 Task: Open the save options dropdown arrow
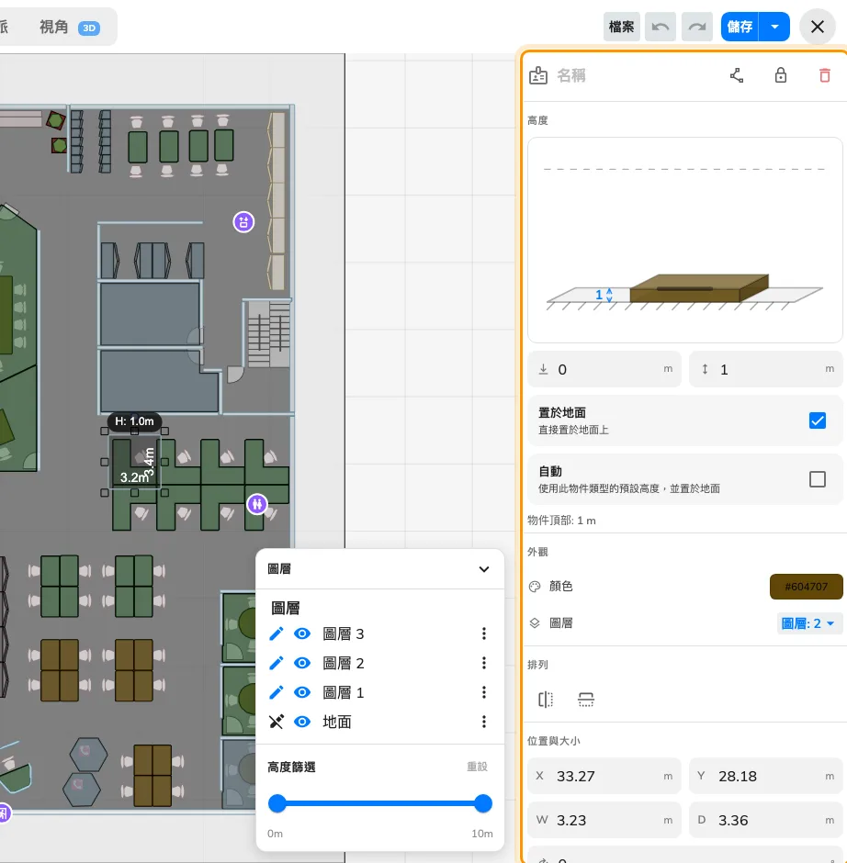(774, 27)
